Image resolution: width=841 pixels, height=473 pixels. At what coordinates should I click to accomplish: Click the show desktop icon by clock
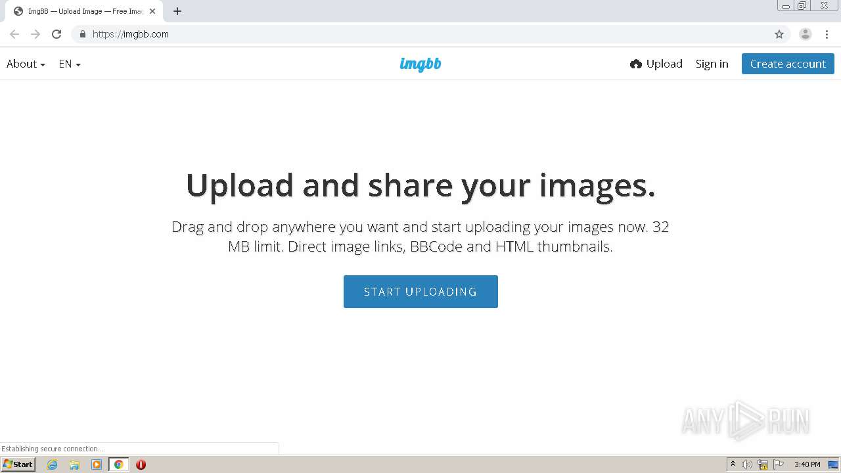[833, 464]
